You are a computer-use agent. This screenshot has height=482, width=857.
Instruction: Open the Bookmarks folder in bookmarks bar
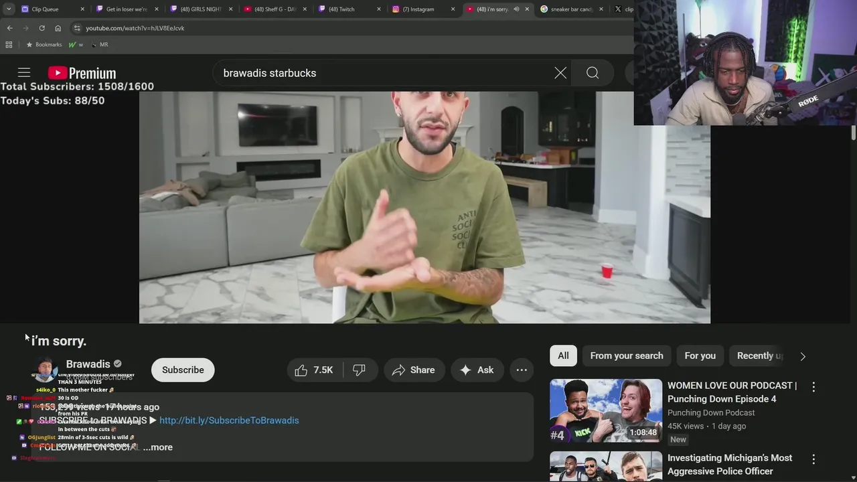[x=44, y=45]
